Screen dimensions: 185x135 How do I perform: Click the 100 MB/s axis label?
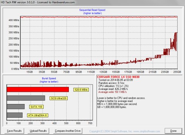tap(14, 57)
